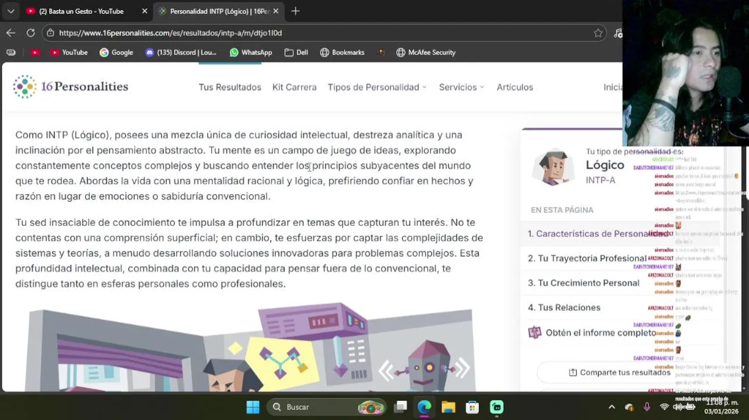Open File Explorer from the taskbar
Viewport: 749px width, 420px height.
point(448,407)
